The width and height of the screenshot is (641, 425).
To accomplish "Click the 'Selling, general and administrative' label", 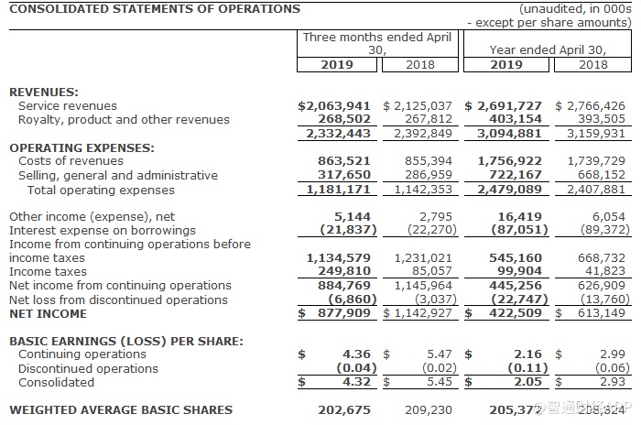I will click(118, 176).
